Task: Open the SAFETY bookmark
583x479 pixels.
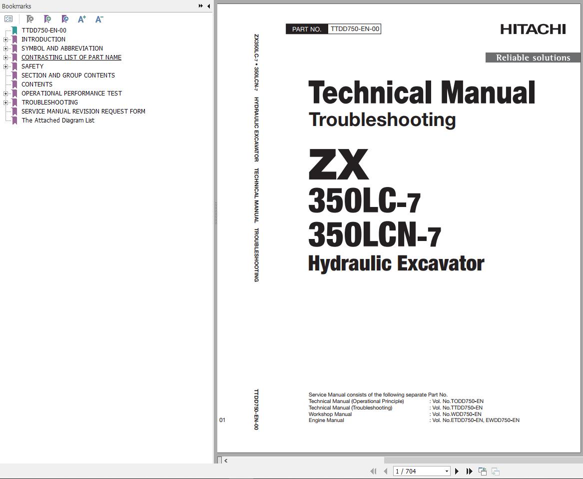Action: coord(32,66)
